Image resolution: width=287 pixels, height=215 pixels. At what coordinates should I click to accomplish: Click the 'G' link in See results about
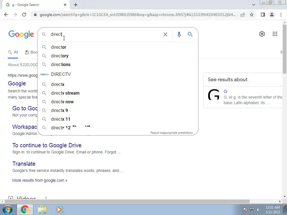(x=225, y=92)
